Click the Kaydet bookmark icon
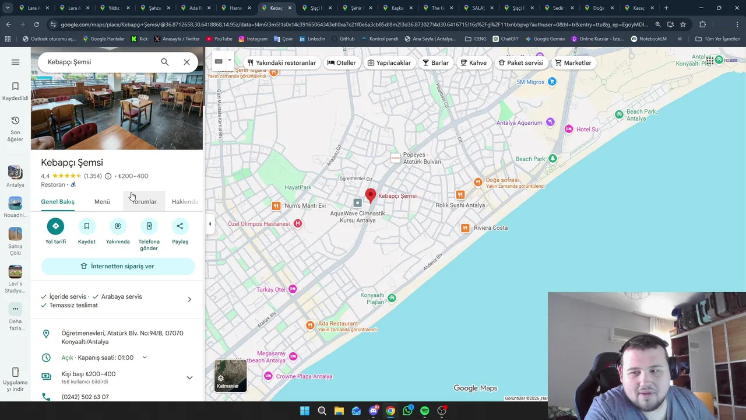Image resolution: width=746 pixels, height=420 pixels. click(86, 226)
